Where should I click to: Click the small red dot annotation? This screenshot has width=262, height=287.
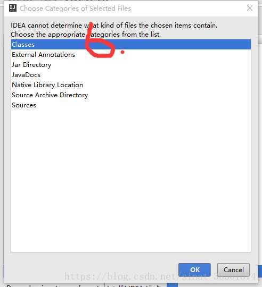[122, 52]
